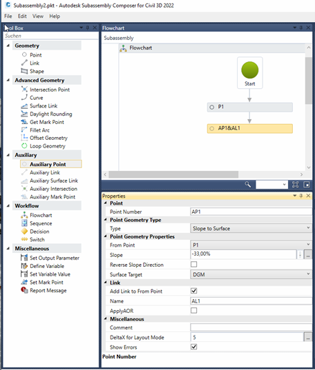Select the Auxiliary Intersection icon
The image size is (315, 370).
click(24, 189)
